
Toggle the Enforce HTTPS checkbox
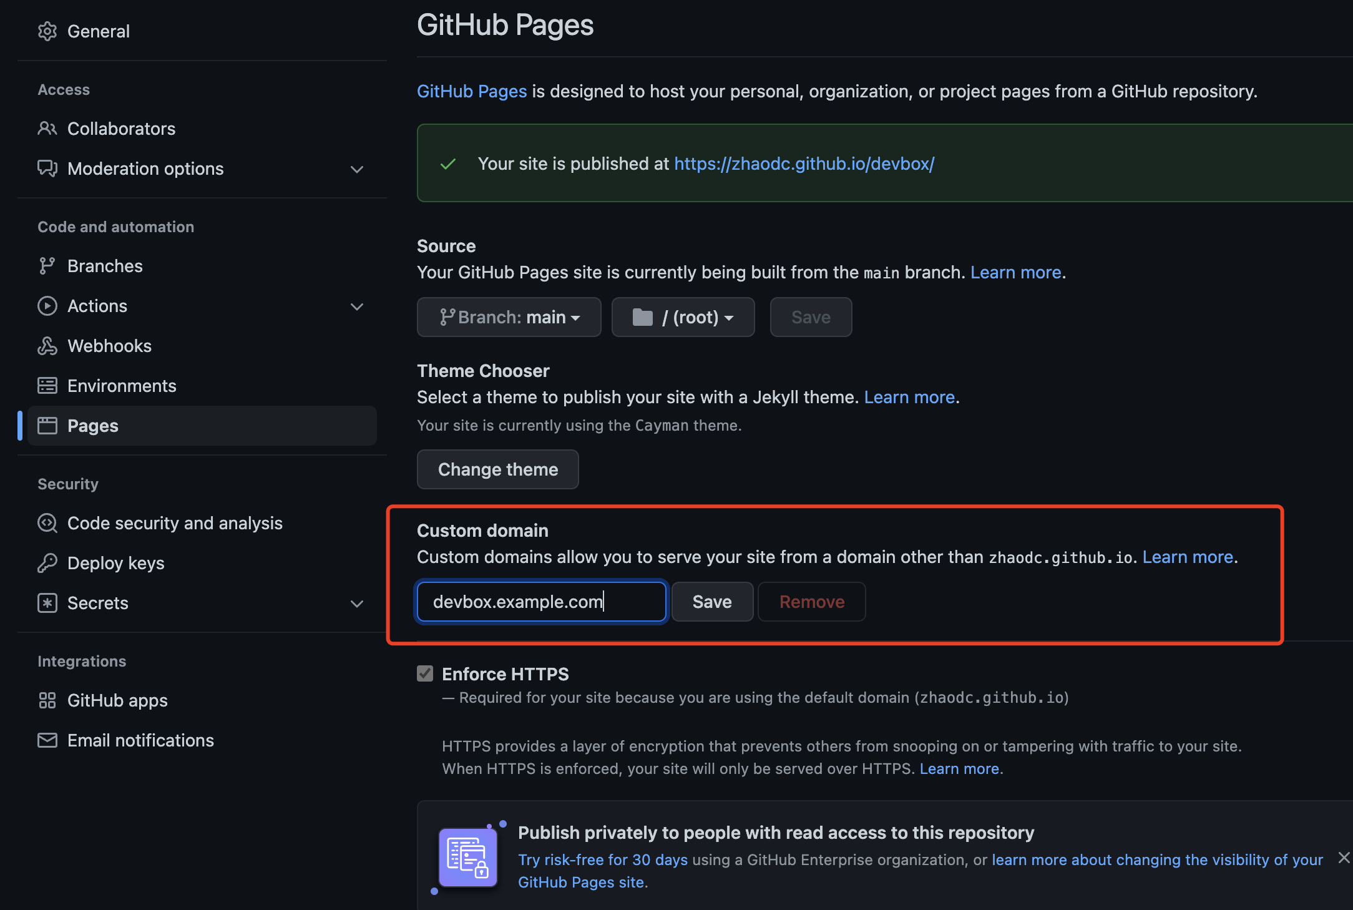(x=425, y=673)
